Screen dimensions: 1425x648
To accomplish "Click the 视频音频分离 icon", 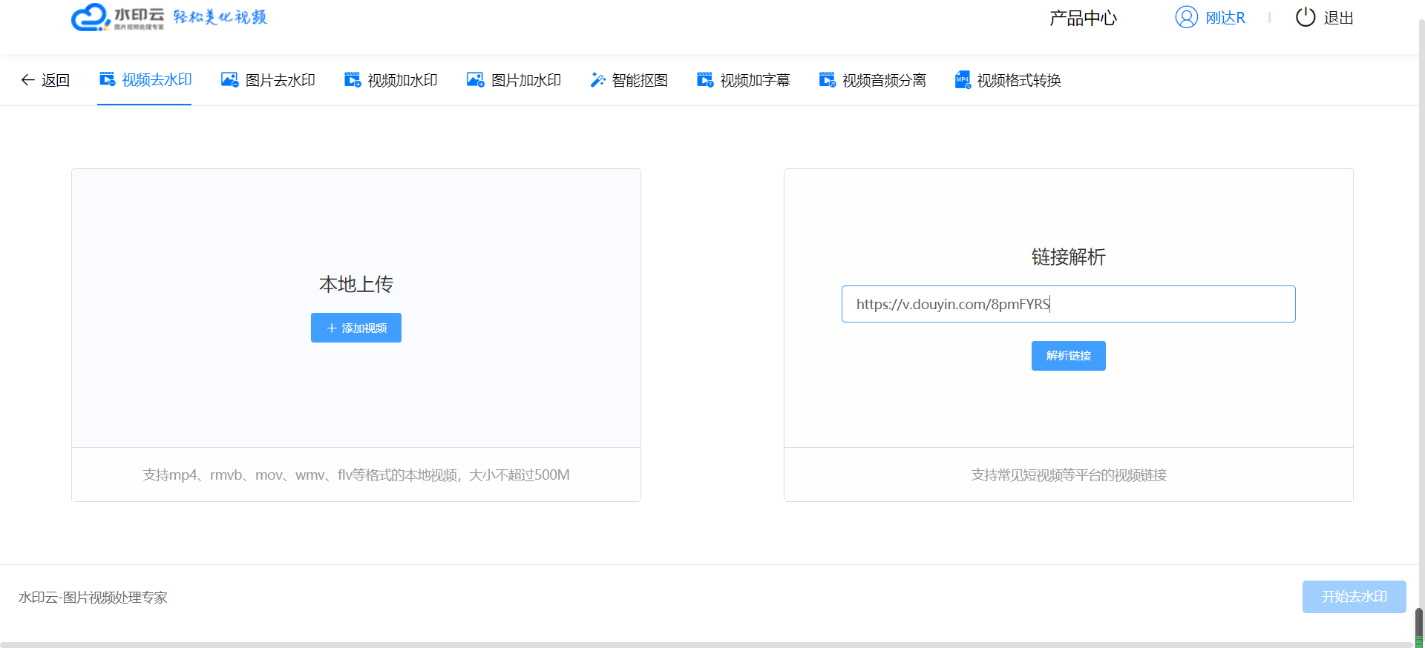I will pyautogui.click(x=827, y=80).
